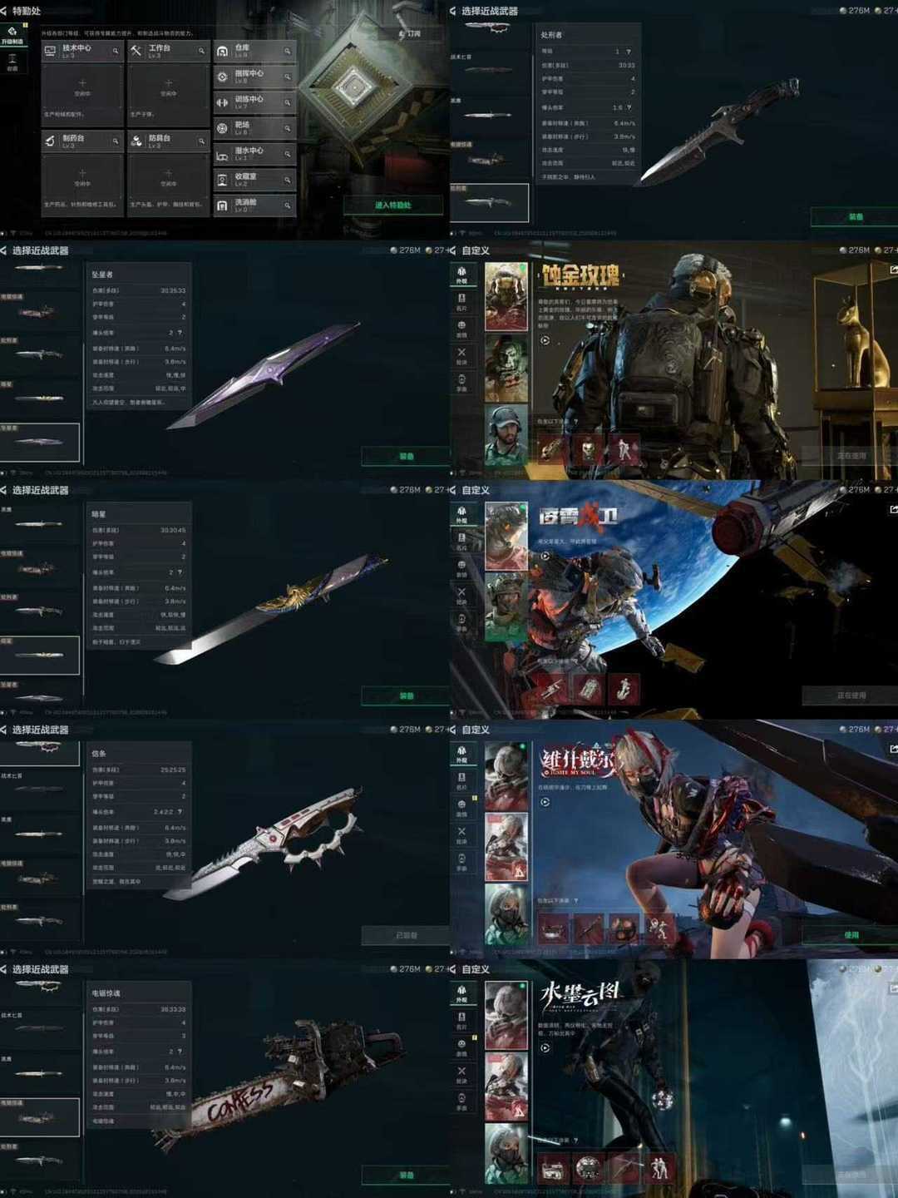
Task: Open the 外观 tab on the space-station skin screen
Action: tap(461, 514)
